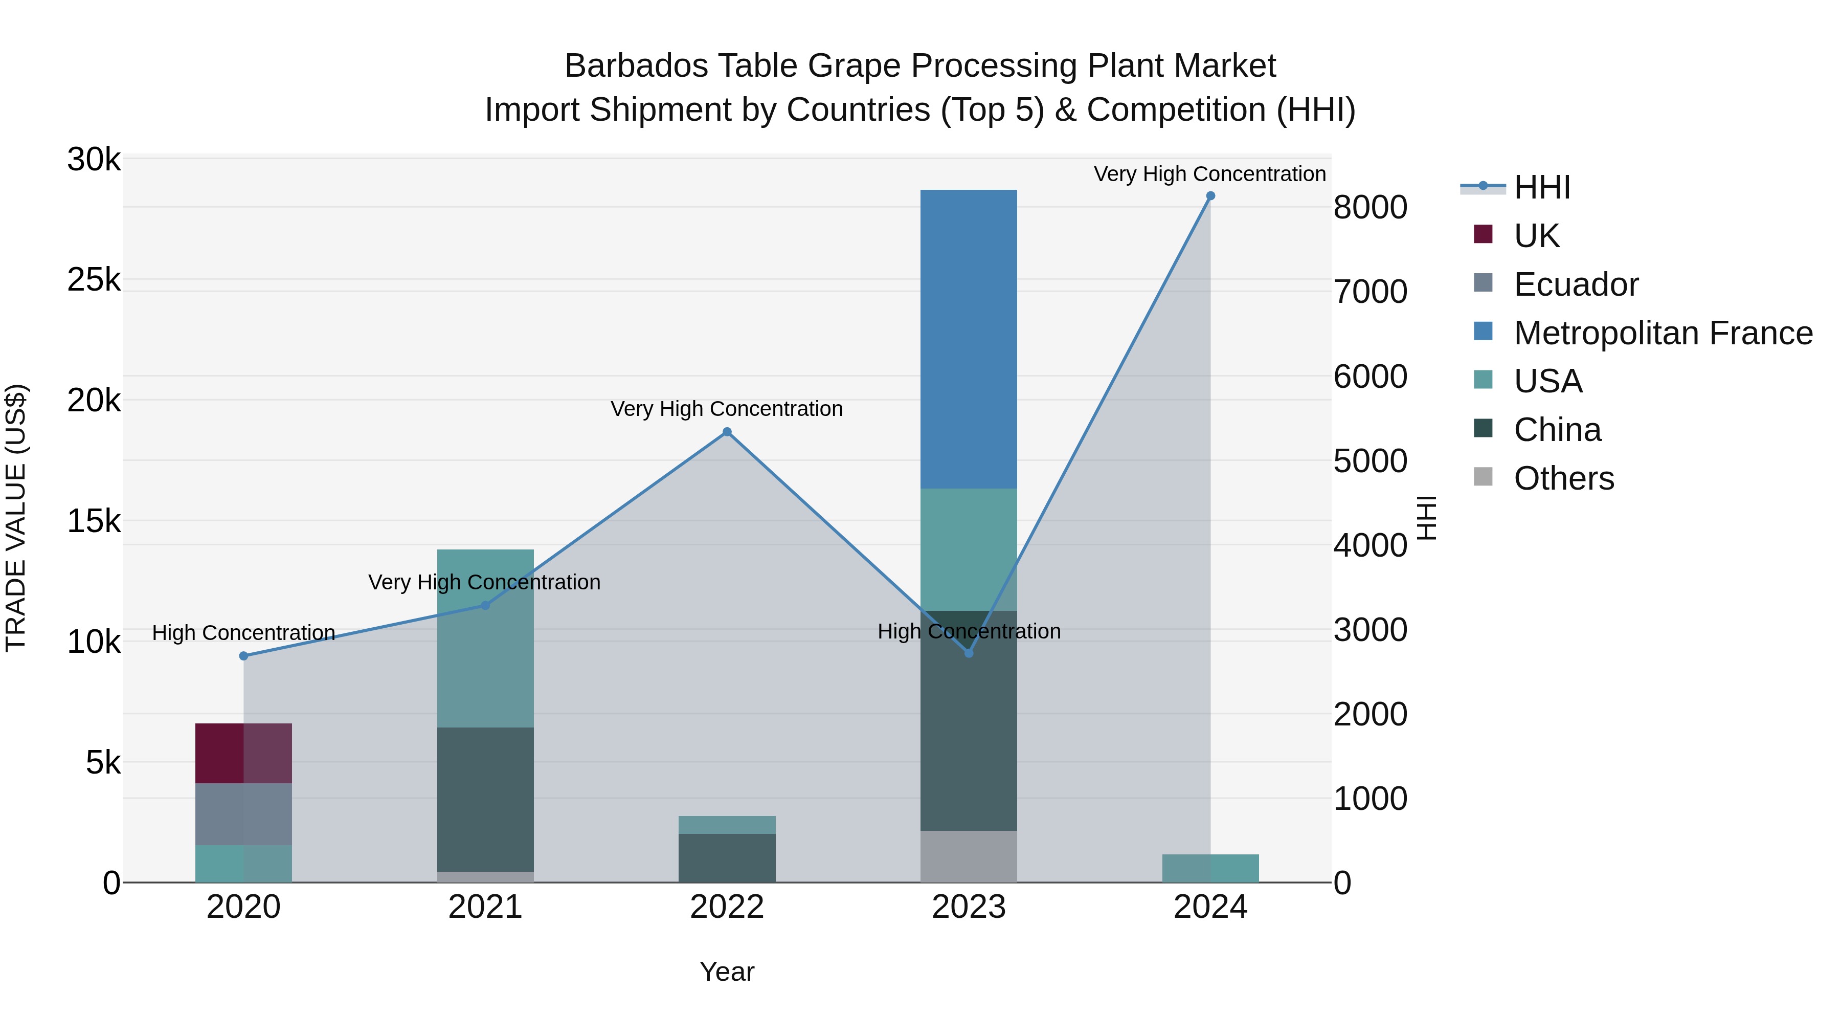Click the rotated 'HHI' right axis title
This screenshot has width=1841, height=1036.
(x=1426, y=518)
